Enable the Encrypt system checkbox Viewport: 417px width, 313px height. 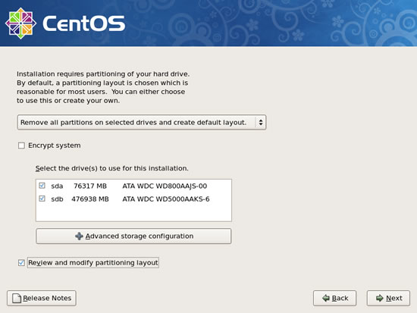(21, 146)
